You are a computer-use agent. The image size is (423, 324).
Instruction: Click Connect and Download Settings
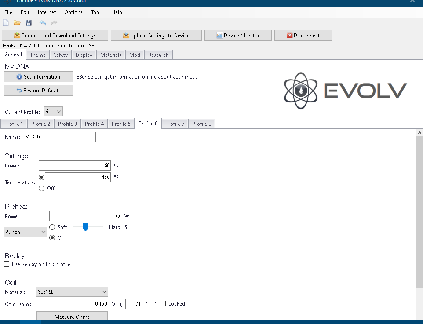(x=55, y=36)
